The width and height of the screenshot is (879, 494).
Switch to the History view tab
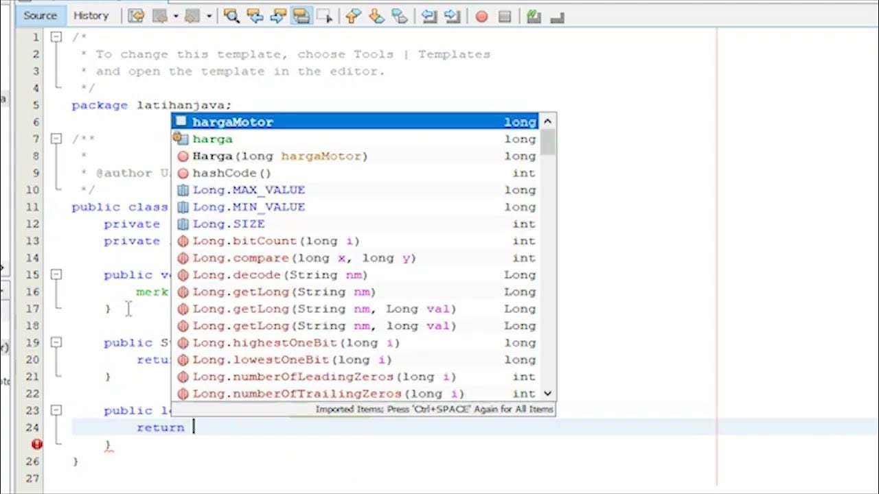click(x=91, y=15)
